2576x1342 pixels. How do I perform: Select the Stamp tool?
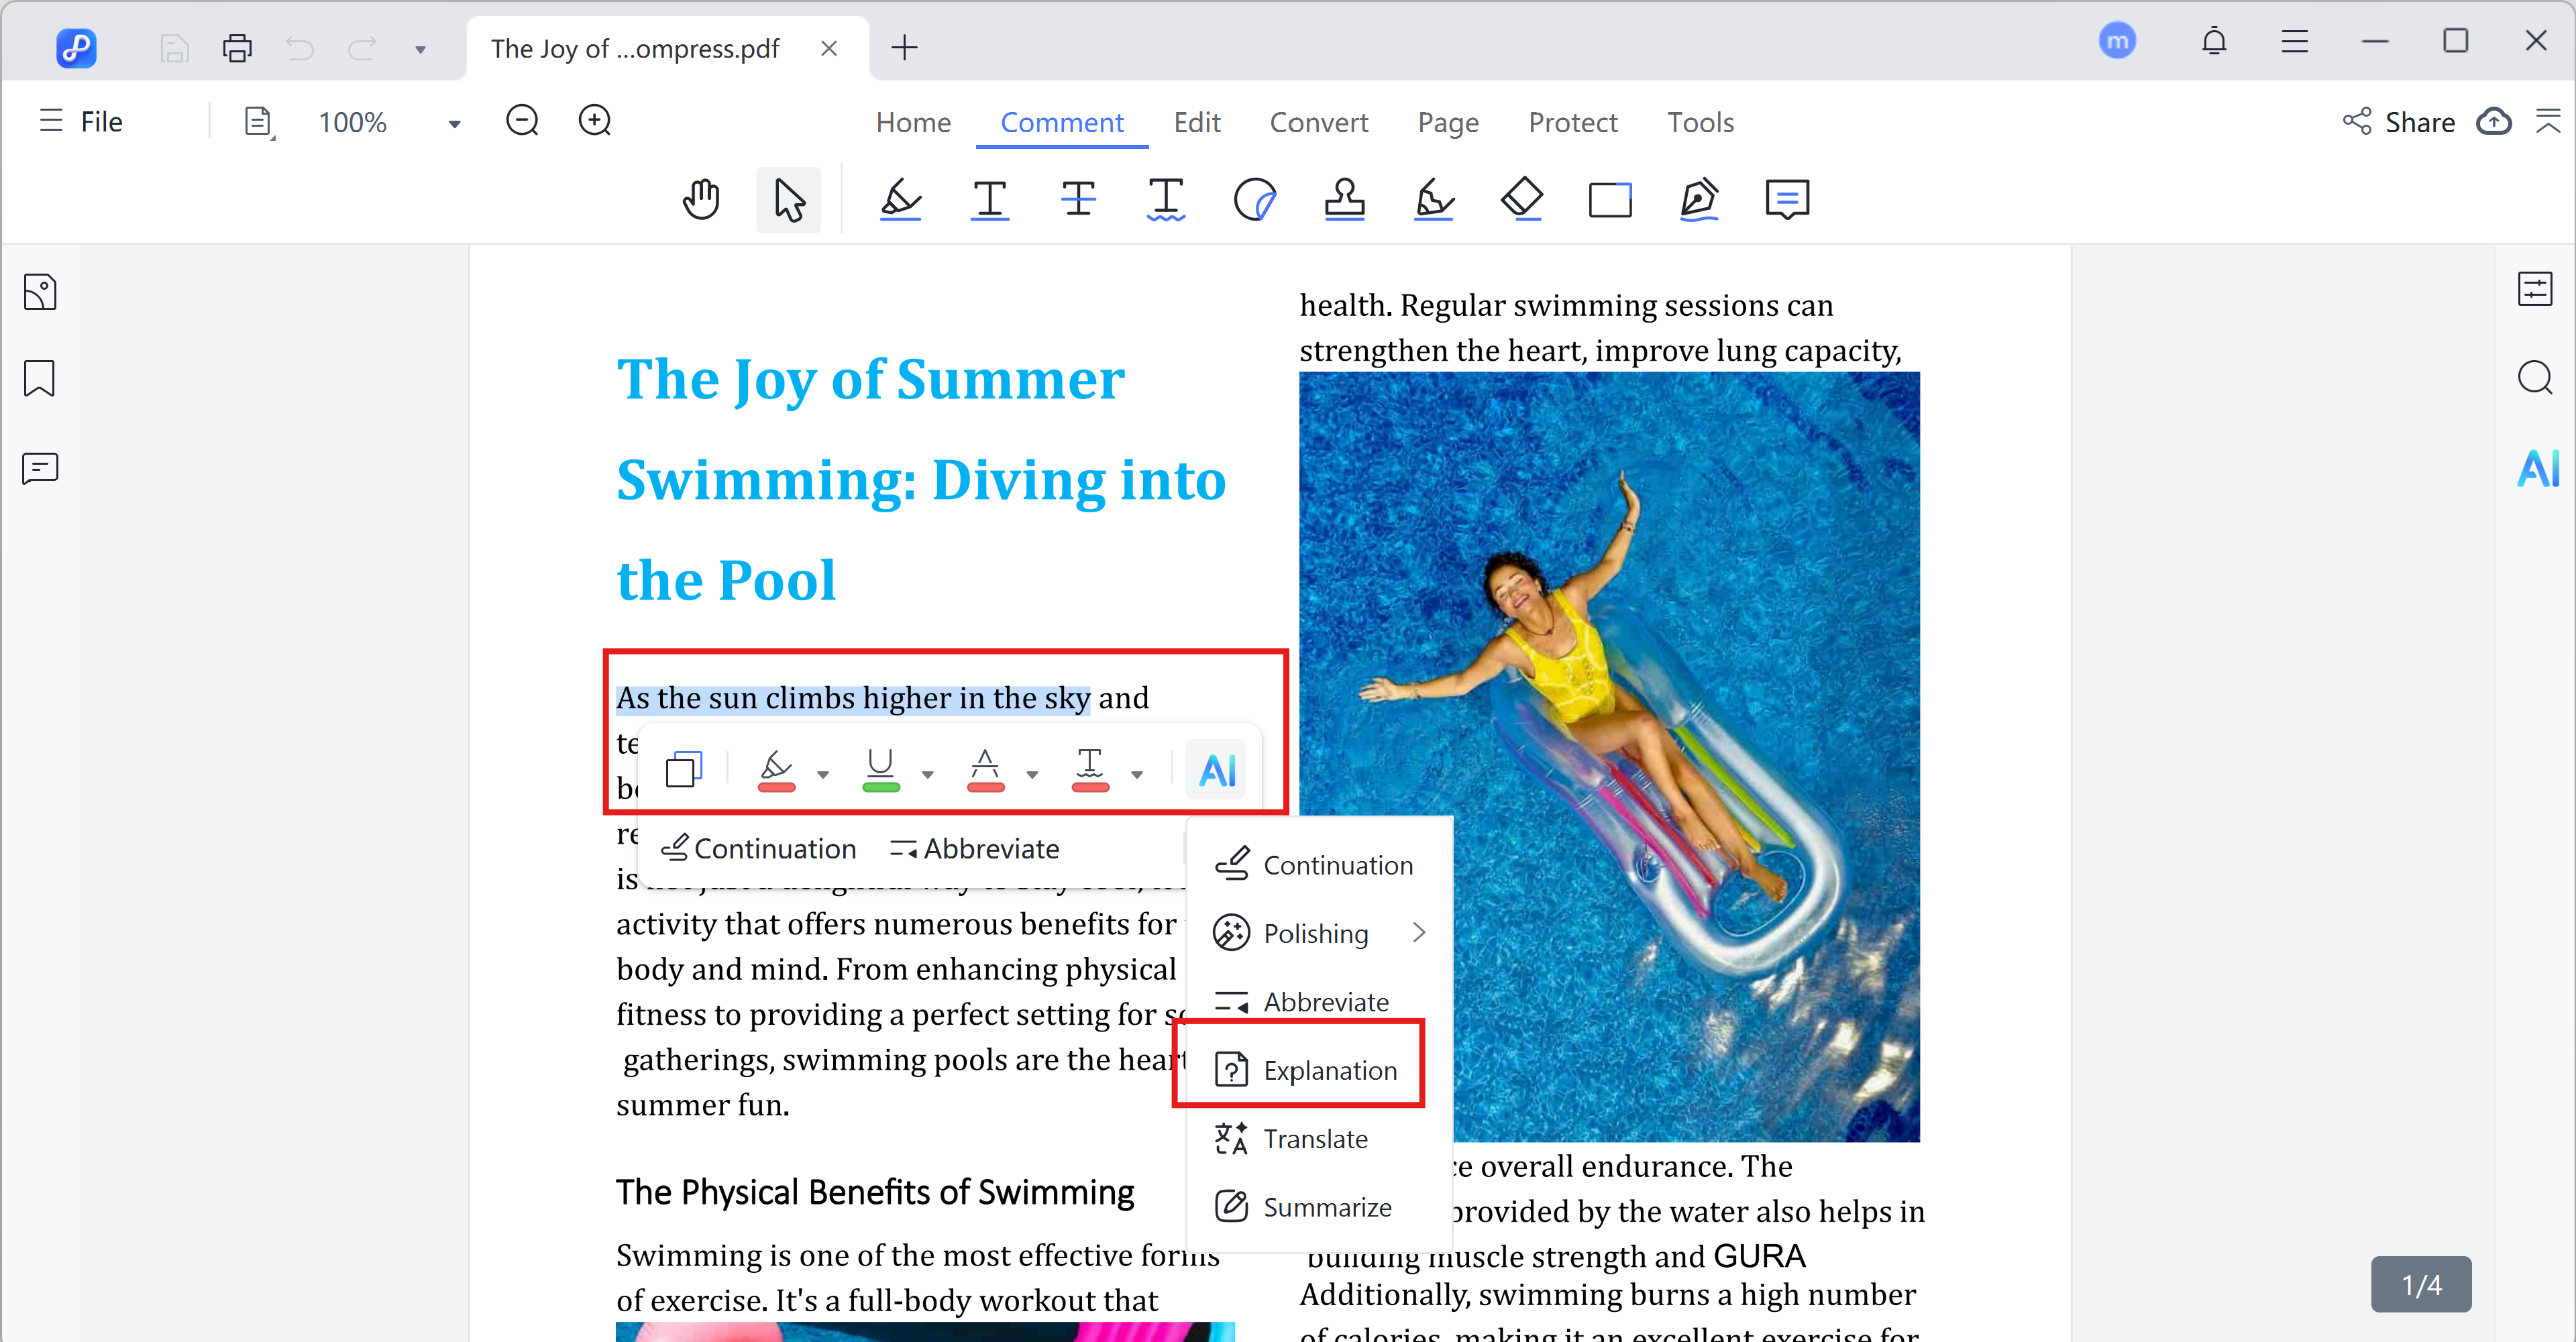1344,199
